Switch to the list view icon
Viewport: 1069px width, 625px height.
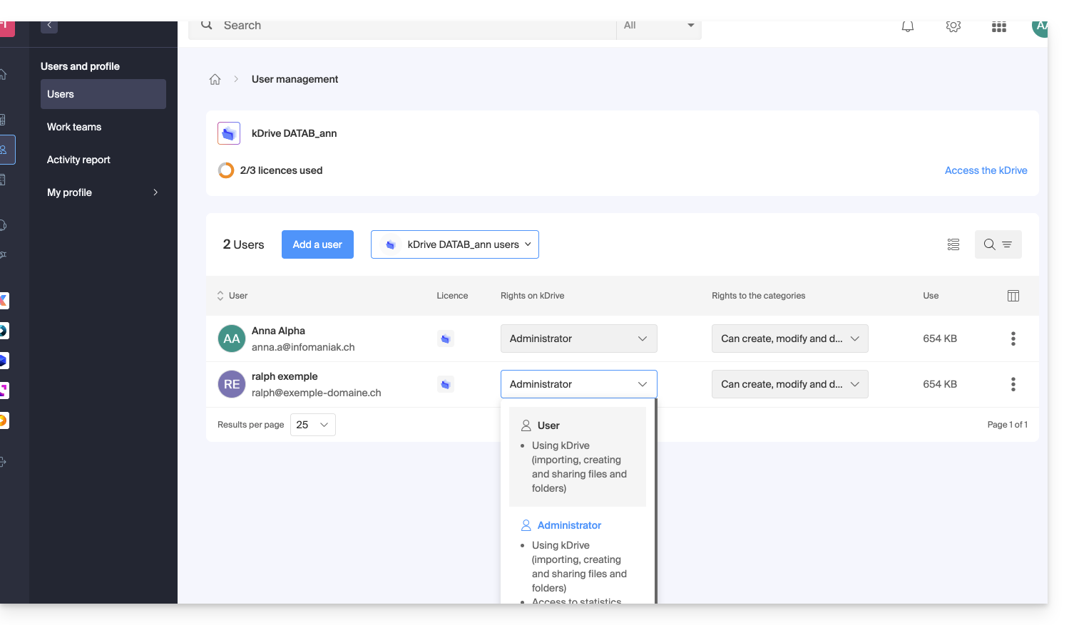point(953,244)
